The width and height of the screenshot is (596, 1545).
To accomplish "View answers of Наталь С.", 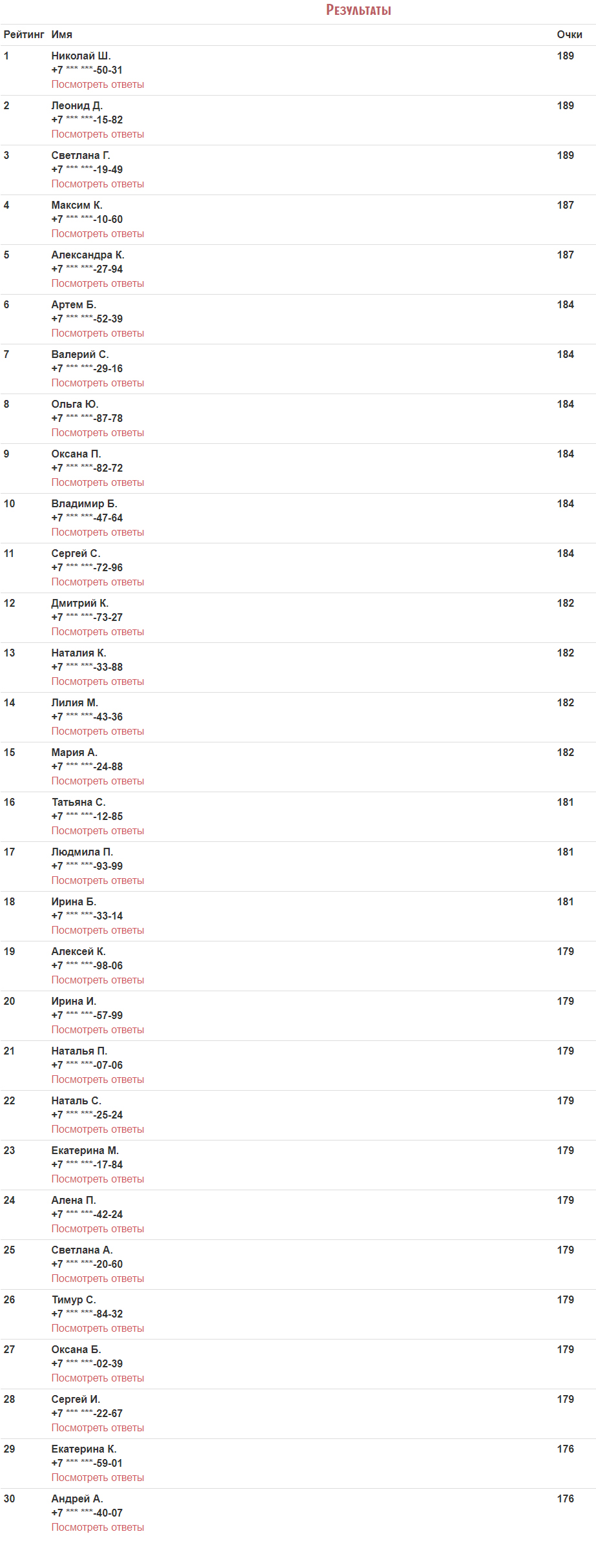I will (98, 1130).
